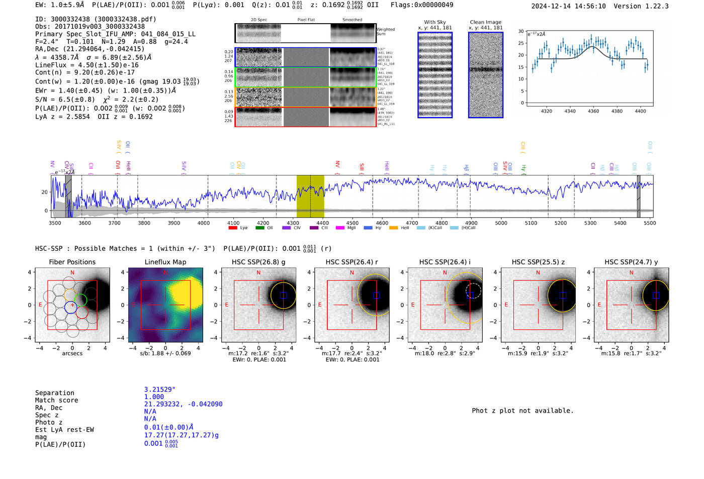This screenshot has width=704, height=479.
Task: Open the Fiber Positions panel
Action: click(x=72, y=305)
